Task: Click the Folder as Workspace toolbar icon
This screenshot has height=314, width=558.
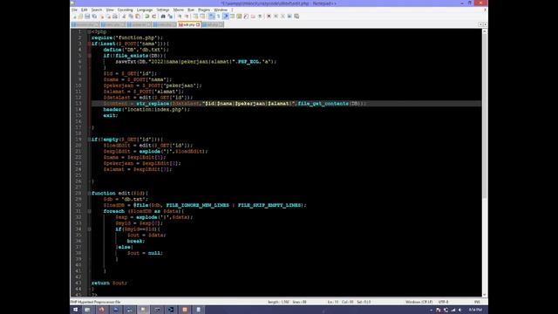Action: click(x=253, y=17)
